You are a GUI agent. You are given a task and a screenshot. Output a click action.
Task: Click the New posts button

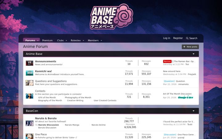[x=190, y=47]
